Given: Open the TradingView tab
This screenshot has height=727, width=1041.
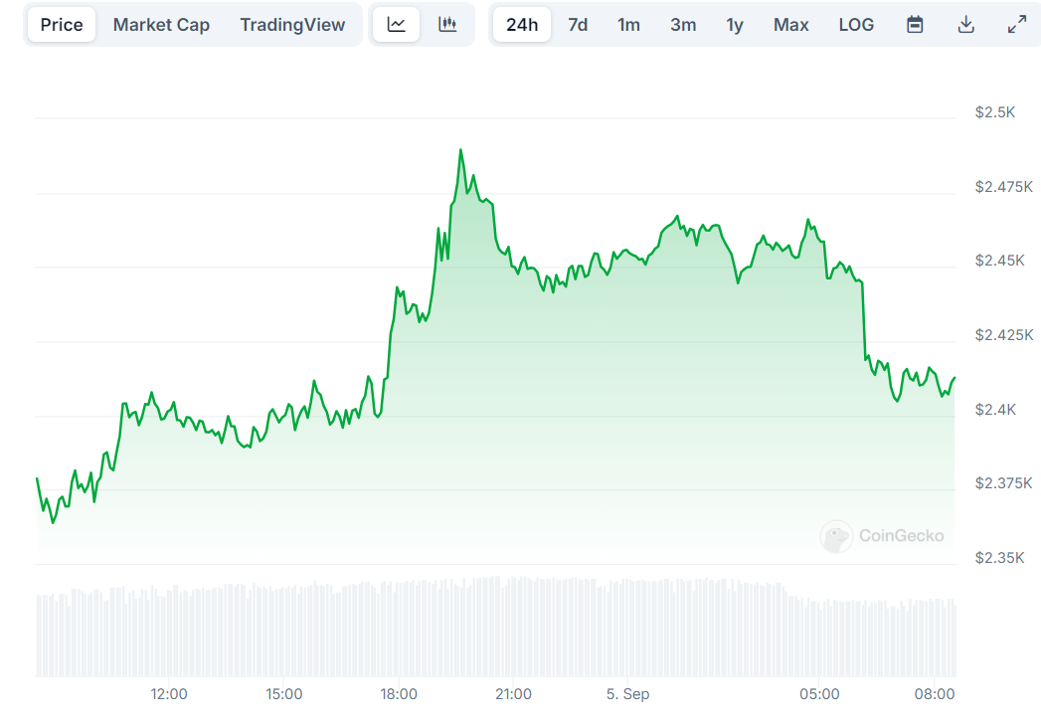Looking at the screenshot, I should click(292, 25).
